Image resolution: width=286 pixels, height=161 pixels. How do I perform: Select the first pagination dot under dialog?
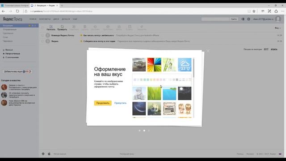coord(139,131)
